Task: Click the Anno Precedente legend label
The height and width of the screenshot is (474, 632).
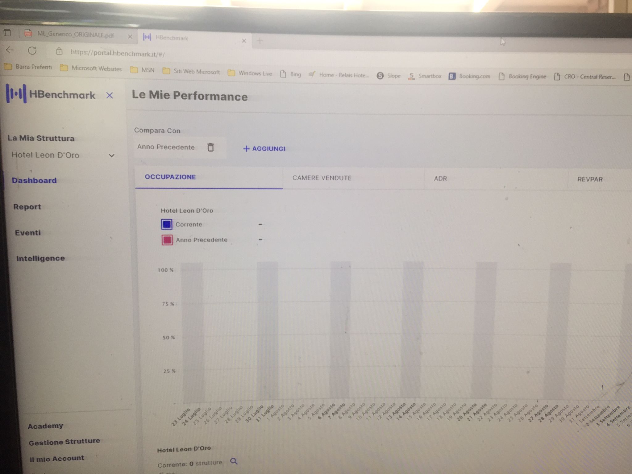Action: coord(202,240)
